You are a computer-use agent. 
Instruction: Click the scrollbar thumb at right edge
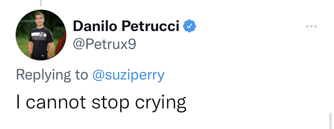[x=330, y=121]
